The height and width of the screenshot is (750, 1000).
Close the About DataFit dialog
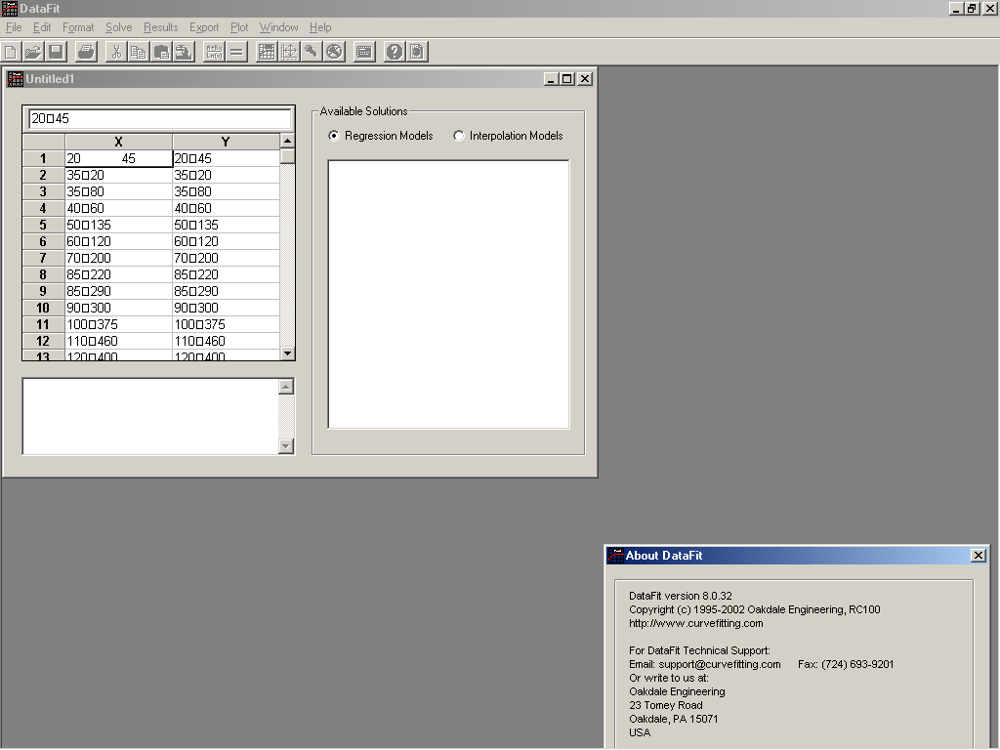click(979, 556)
